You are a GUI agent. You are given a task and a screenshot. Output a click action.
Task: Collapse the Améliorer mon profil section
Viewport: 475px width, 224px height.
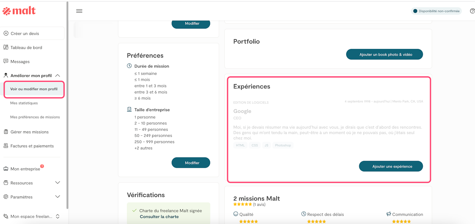coord(58,76)
